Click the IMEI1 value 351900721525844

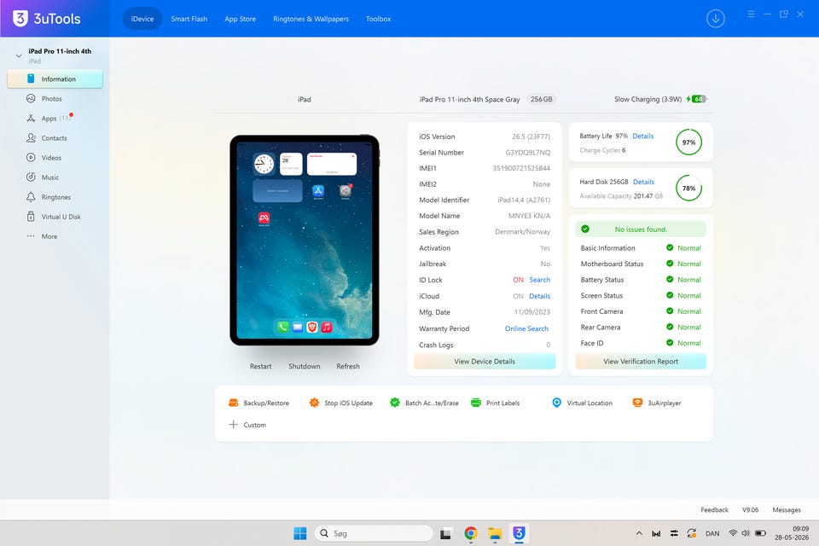pos(521,168)
